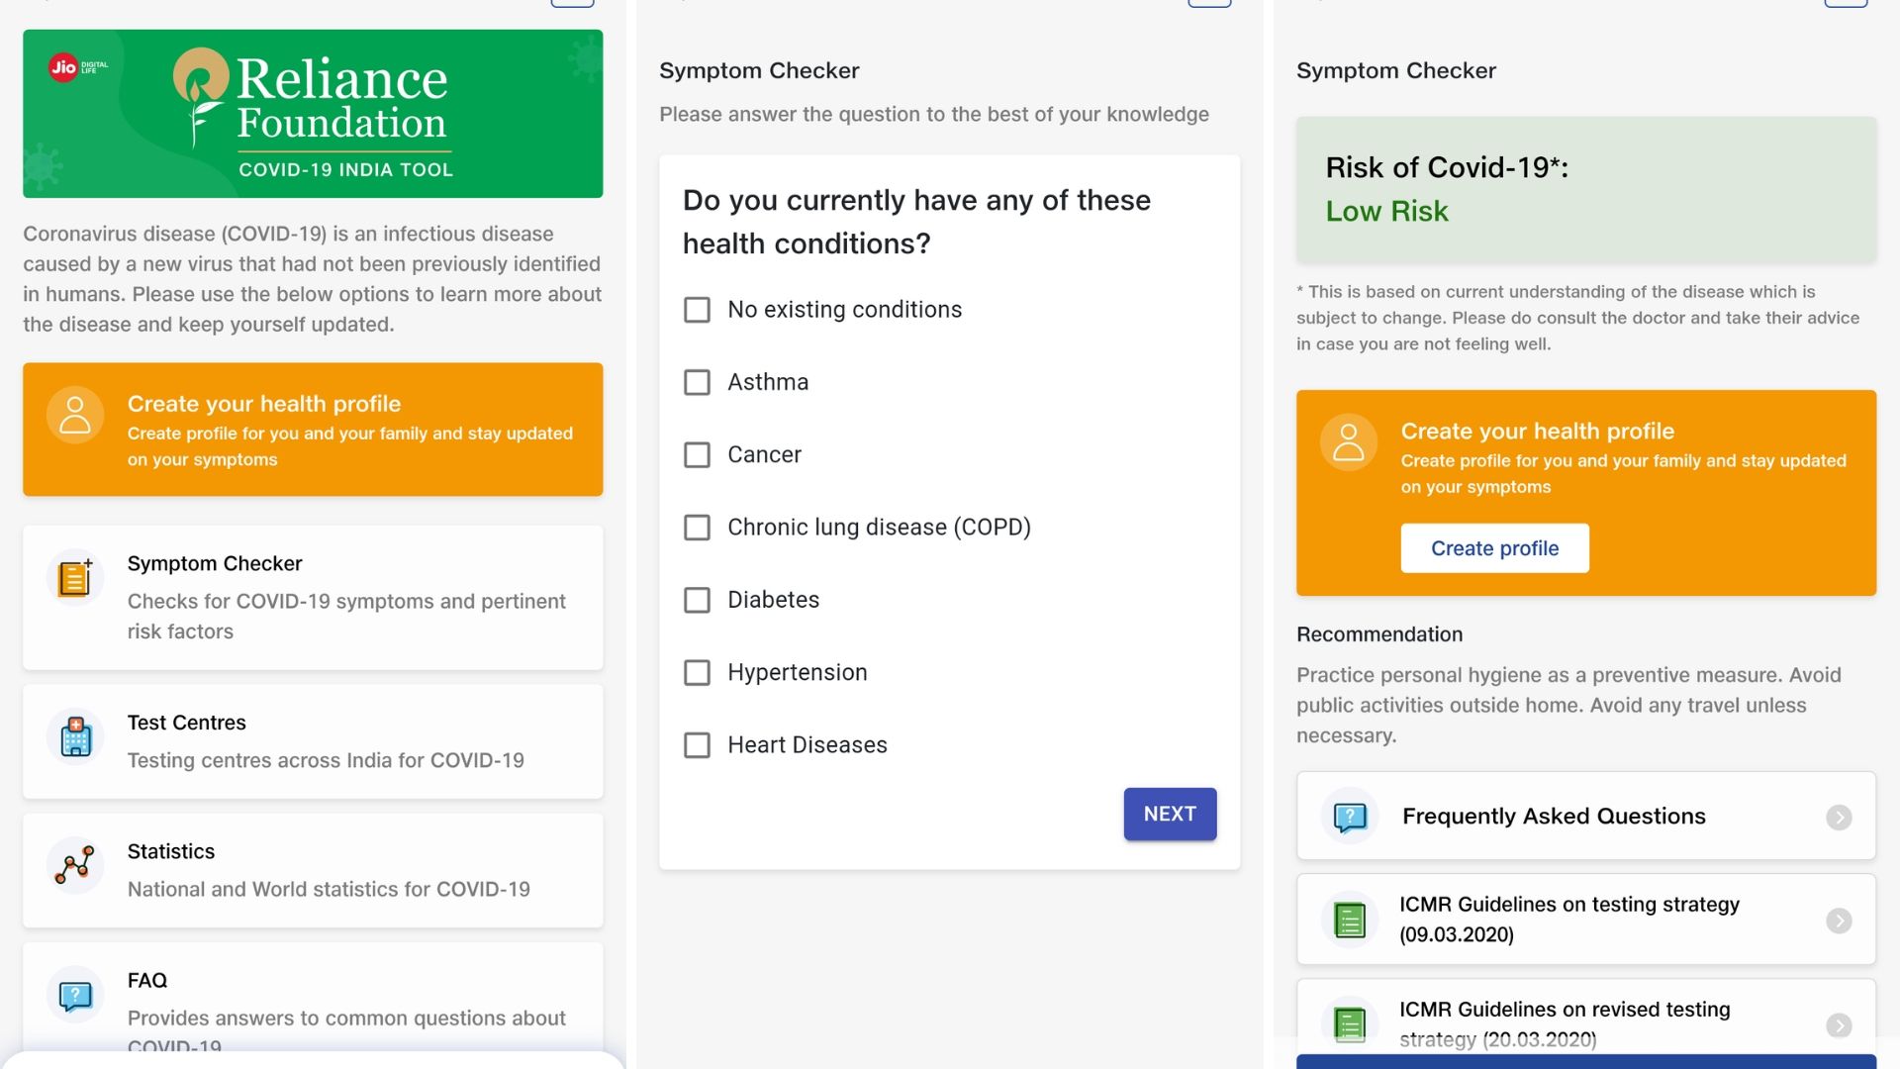Click the Create your health profile banner link

[312, 430]
